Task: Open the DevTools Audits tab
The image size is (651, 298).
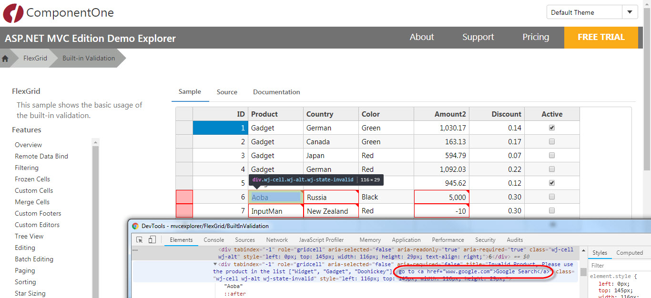Action: click(x=515, y=240)
